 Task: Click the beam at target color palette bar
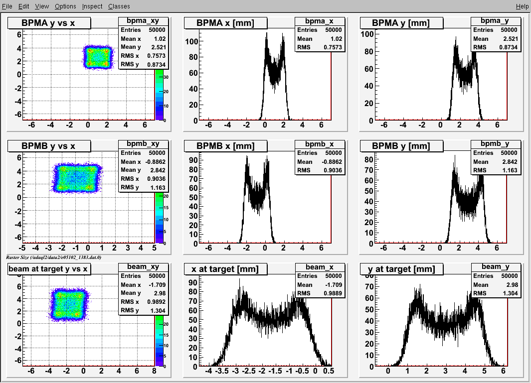[159, 341]
